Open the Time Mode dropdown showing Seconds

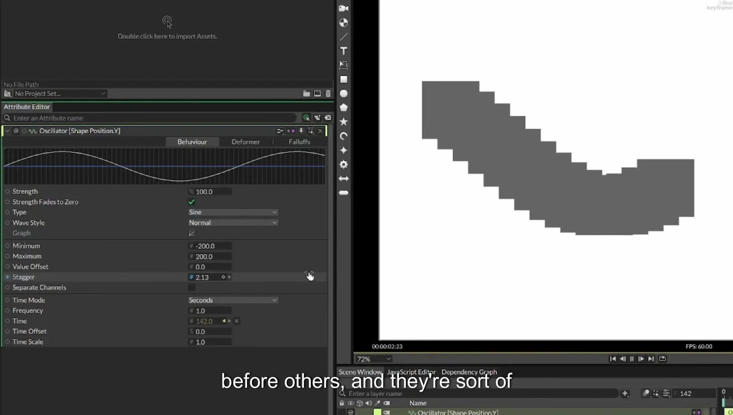pyautogui.click(x=233, y=300)
